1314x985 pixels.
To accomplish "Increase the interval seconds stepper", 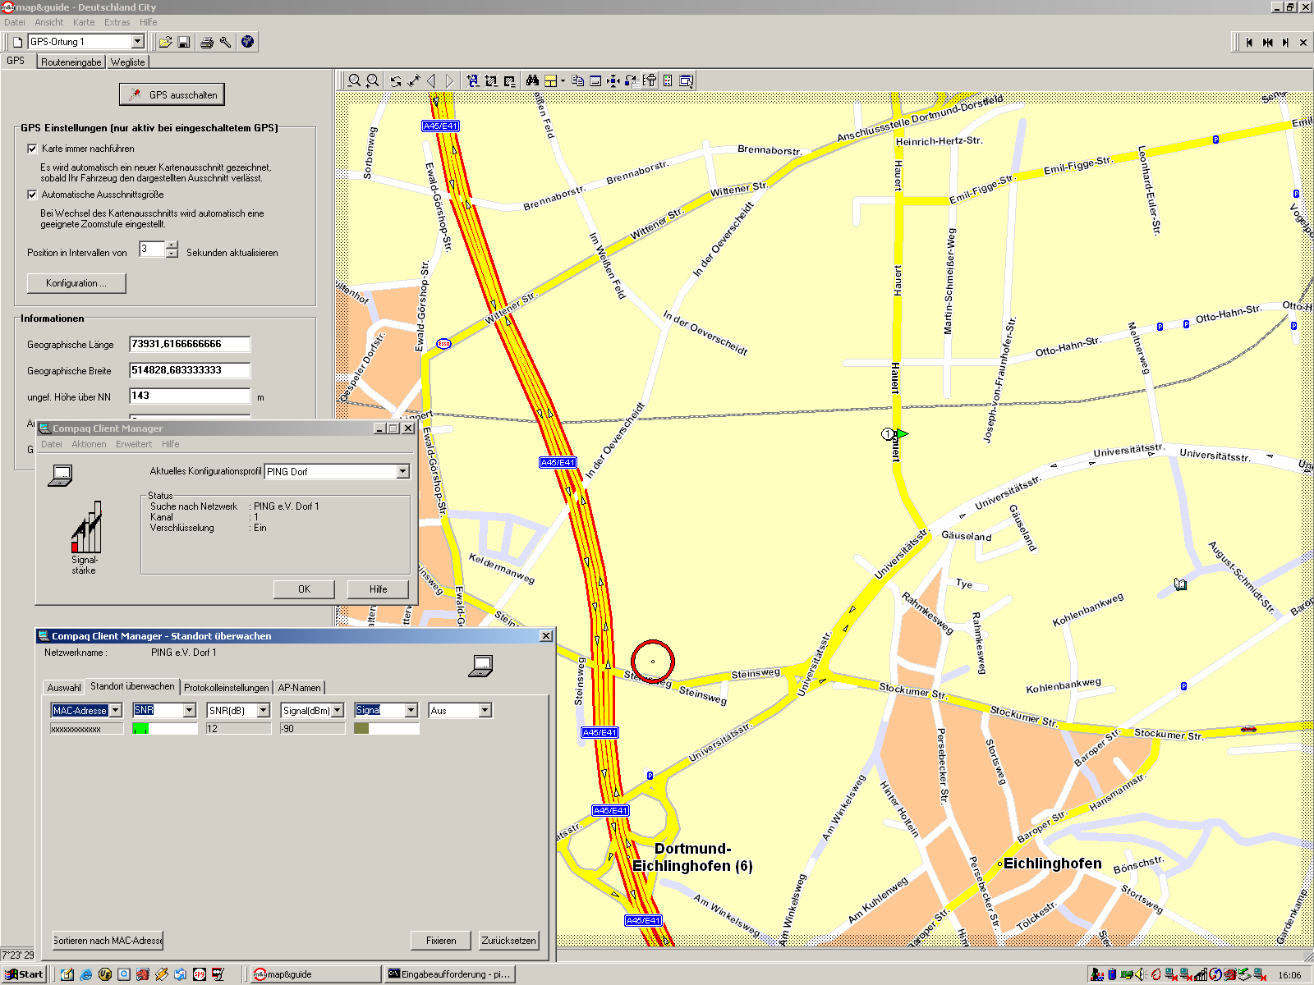I will 172,245.
